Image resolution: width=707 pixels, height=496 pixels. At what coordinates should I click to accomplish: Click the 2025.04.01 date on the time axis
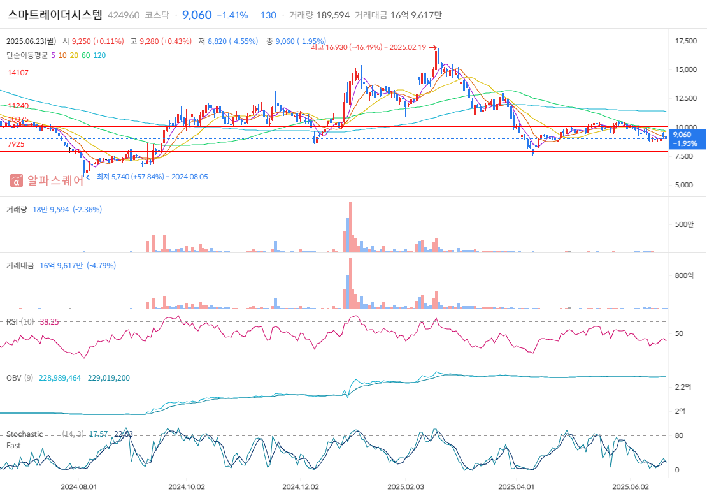tap(517, 487)
